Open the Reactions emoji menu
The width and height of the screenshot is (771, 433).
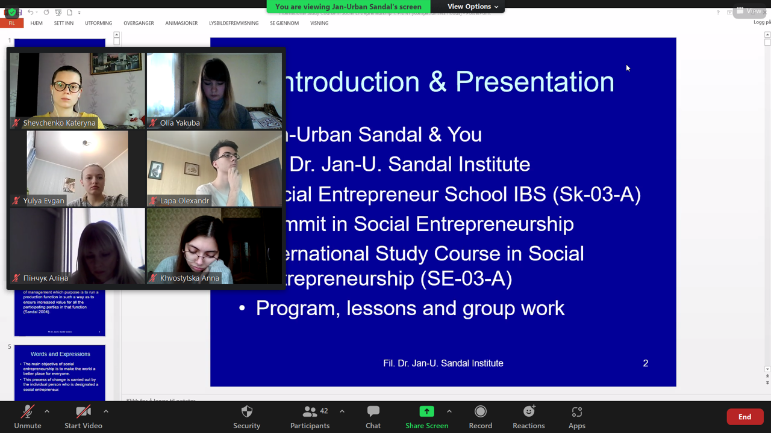click(528, 412)
